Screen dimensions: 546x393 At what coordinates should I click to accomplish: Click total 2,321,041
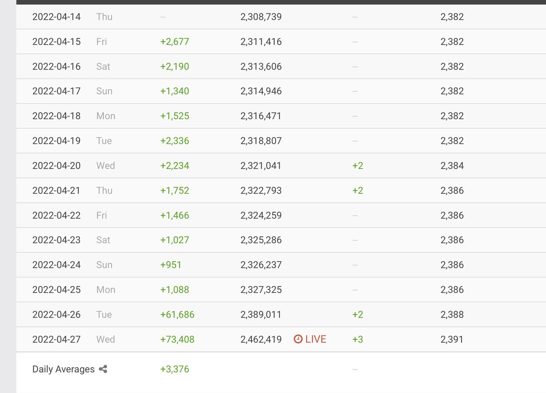pos(261,166)
